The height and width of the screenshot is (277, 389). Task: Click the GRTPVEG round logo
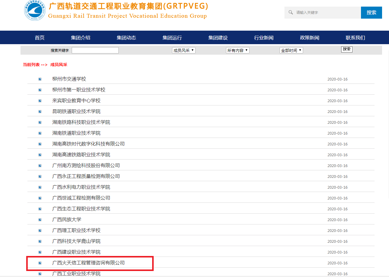point(35,10)
